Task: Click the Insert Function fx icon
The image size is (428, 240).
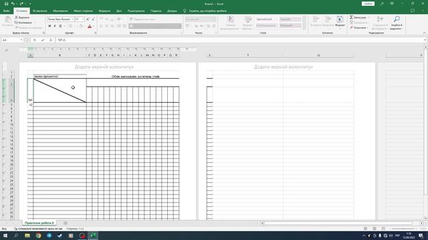Action: coord(51,40)
